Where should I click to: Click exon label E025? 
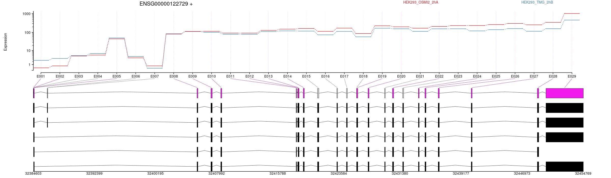click(x=496, y=76)
